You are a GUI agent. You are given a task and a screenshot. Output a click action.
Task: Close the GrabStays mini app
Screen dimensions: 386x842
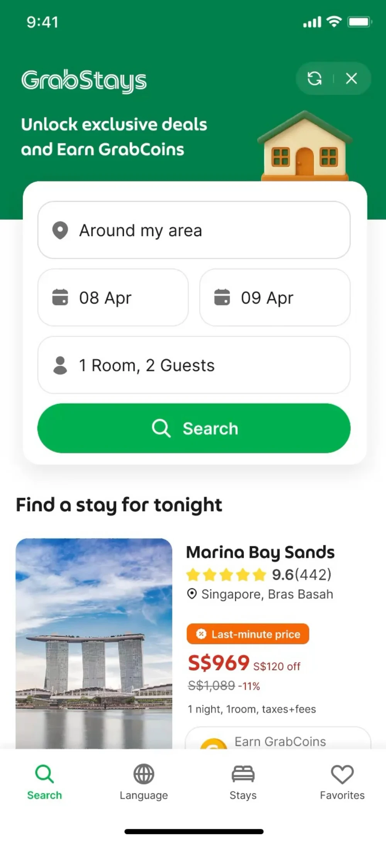coord(351,78)
